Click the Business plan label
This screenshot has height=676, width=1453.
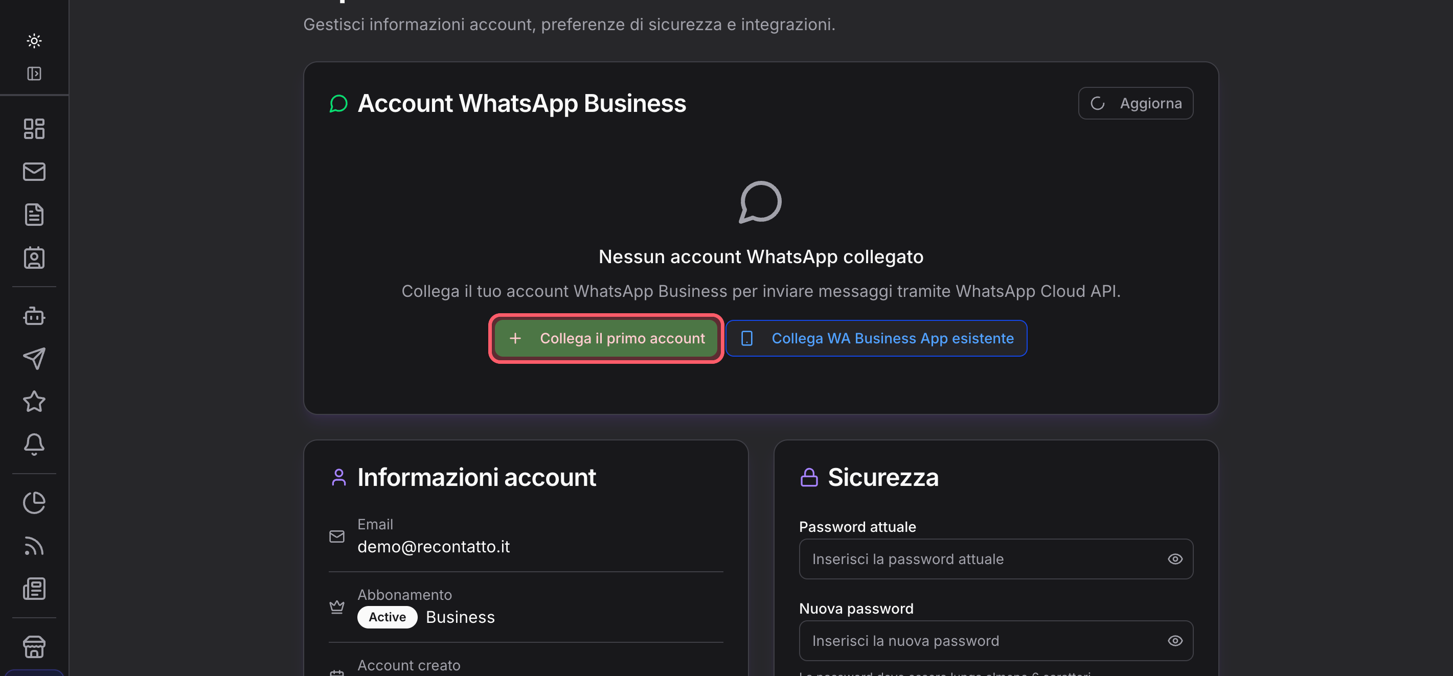[x=460, y=617]
